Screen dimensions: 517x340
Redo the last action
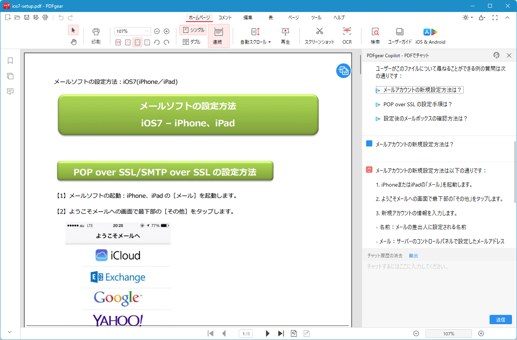pos(70,17)
